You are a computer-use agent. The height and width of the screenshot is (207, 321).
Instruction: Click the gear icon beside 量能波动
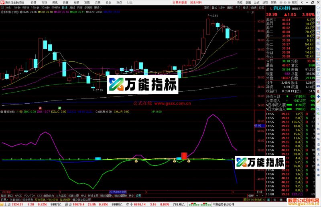2,112
